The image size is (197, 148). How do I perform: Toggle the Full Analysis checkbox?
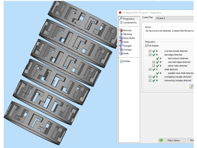146,46
